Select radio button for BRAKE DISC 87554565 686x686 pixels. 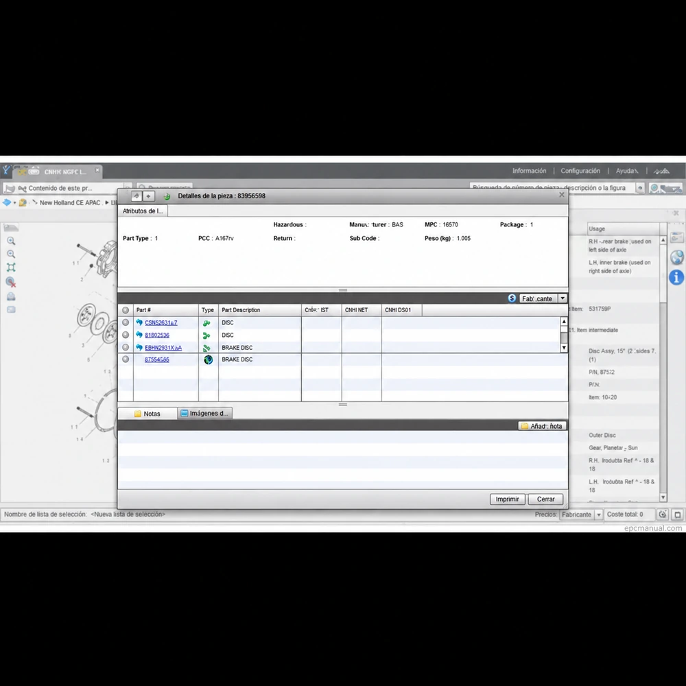click(126, 359)
